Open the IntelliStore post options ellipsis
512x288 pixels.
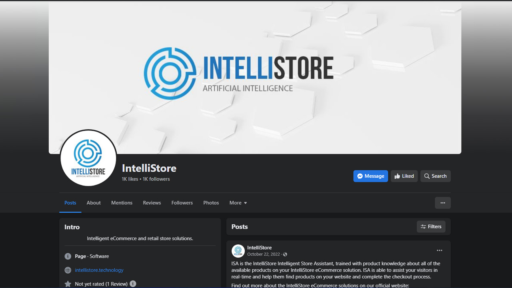(440, 250)
